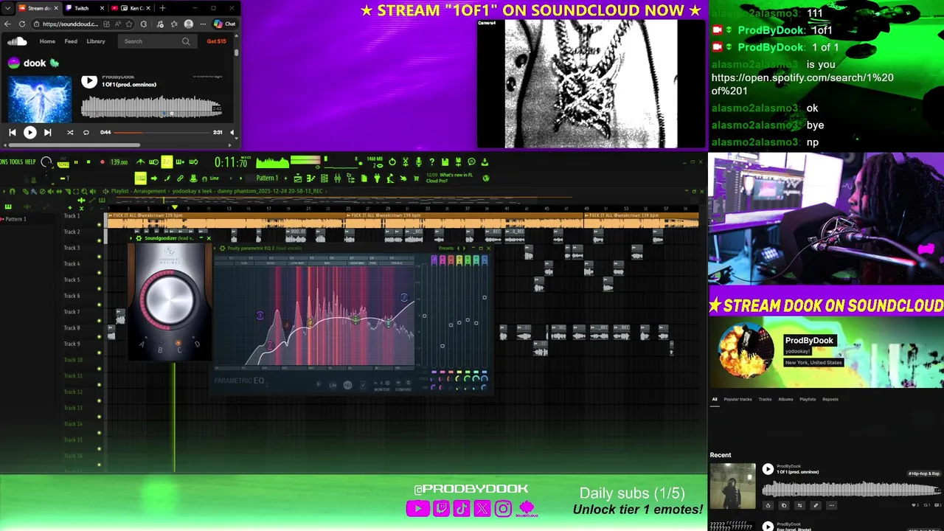The image size is (944, 531).
Task: Mute Track 1 in the playlist
Action: coord(99,224)
